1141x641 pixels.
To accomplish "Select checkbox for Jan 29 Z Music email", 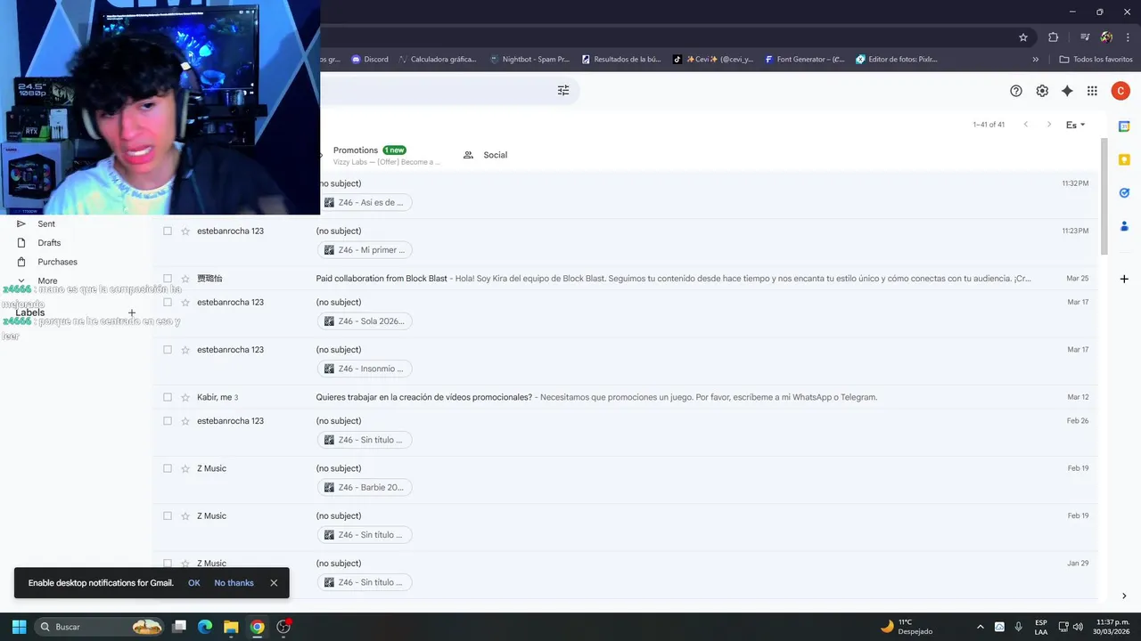I will point(168,564).
